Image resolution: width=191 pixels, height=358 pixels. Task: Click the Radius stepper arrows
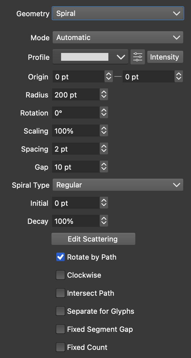click(x=104, y=95)
